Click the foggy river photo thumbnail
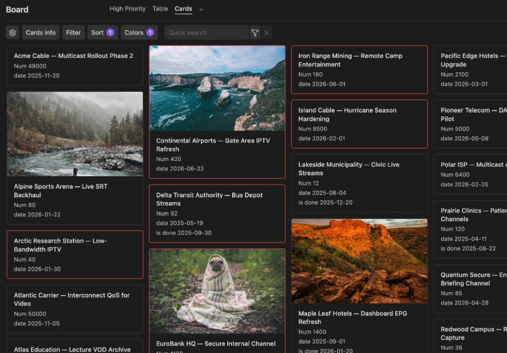507x353 pixels. coord(75,134)
